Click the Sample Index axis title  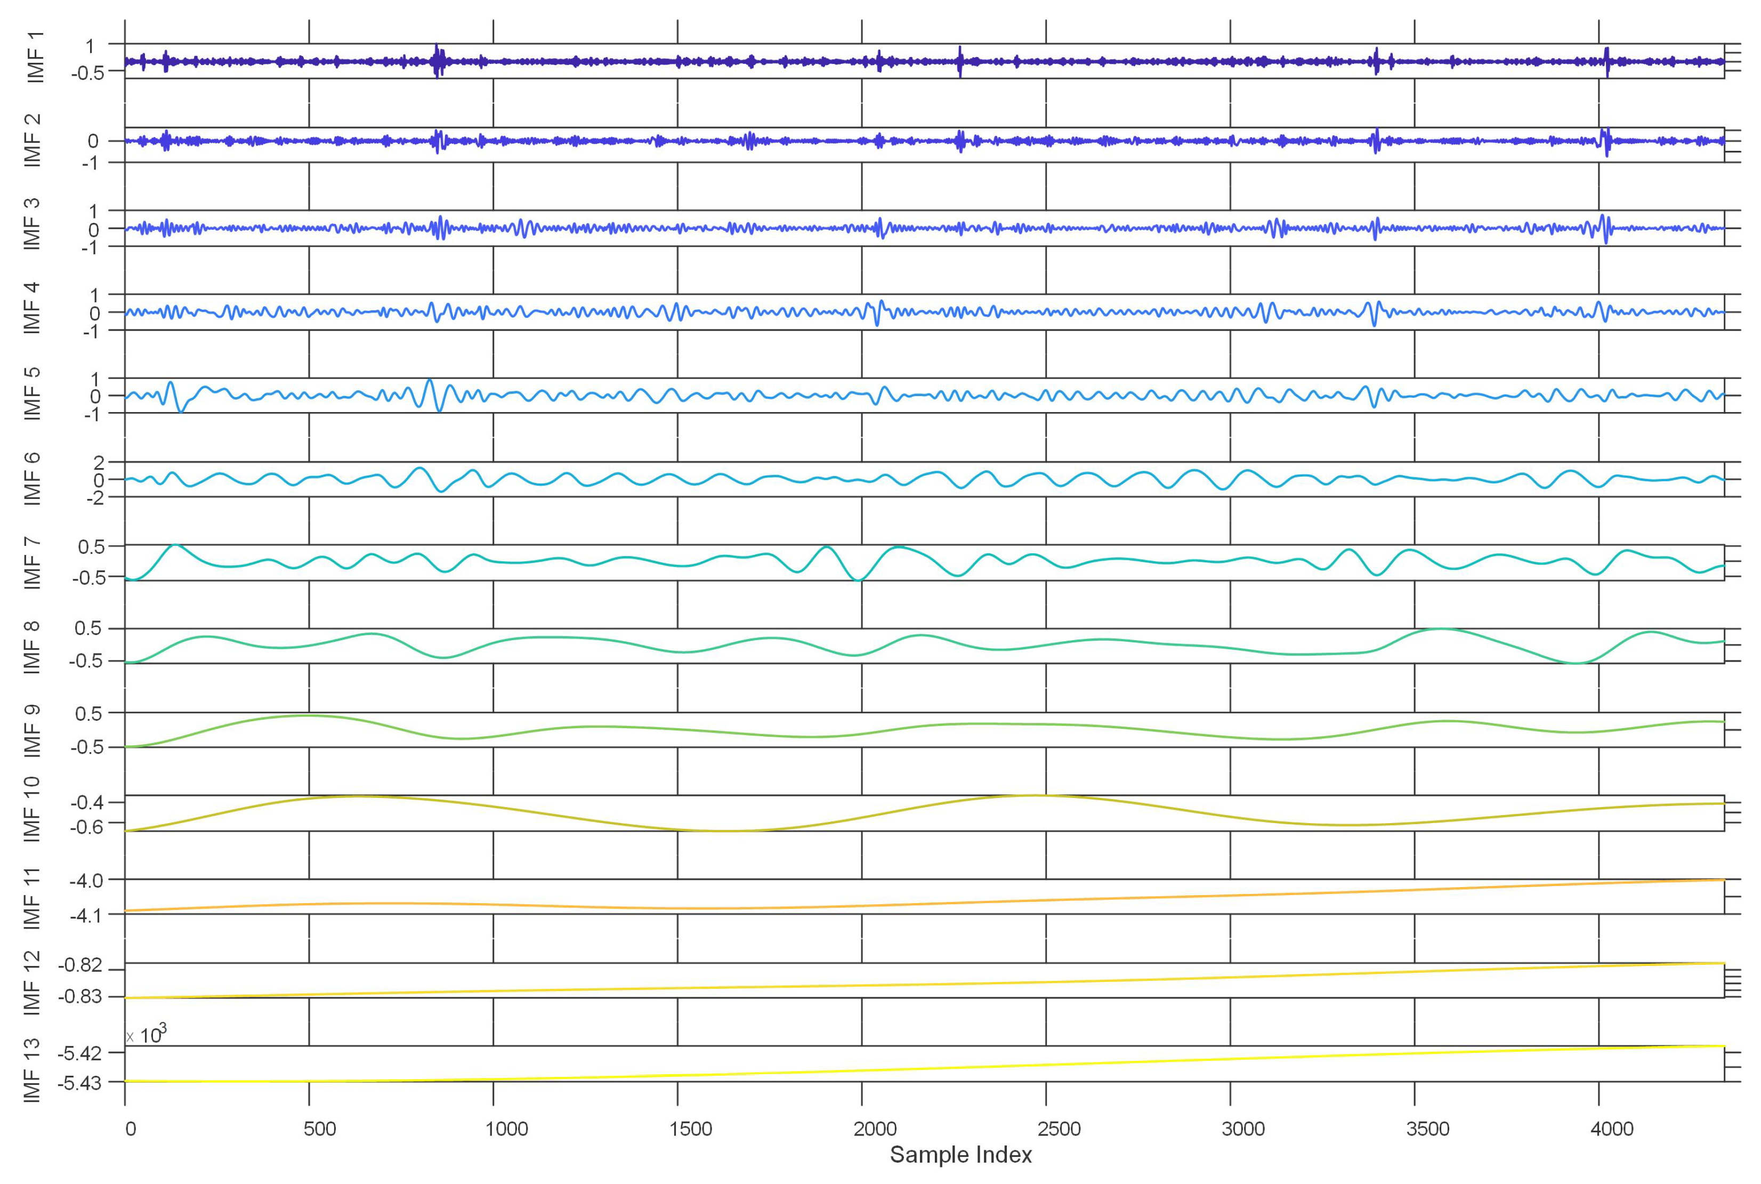[960, 1155]
